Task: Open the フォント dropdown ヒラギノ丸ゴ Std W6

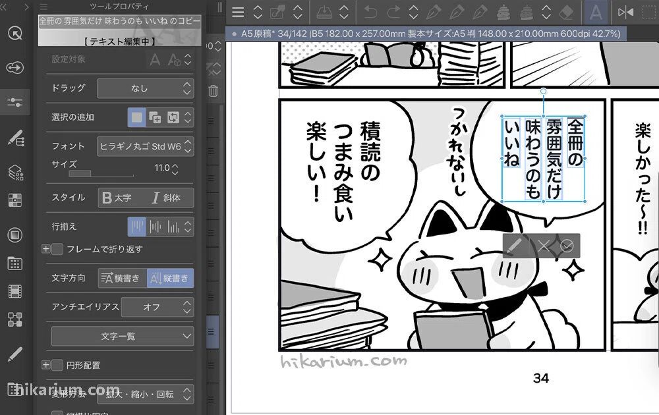Action: click(146, 146)
